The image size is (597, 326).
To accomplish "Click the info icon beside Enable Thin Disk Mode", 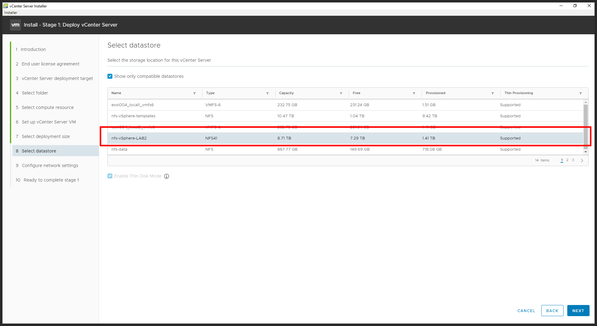I will point(167,176).
